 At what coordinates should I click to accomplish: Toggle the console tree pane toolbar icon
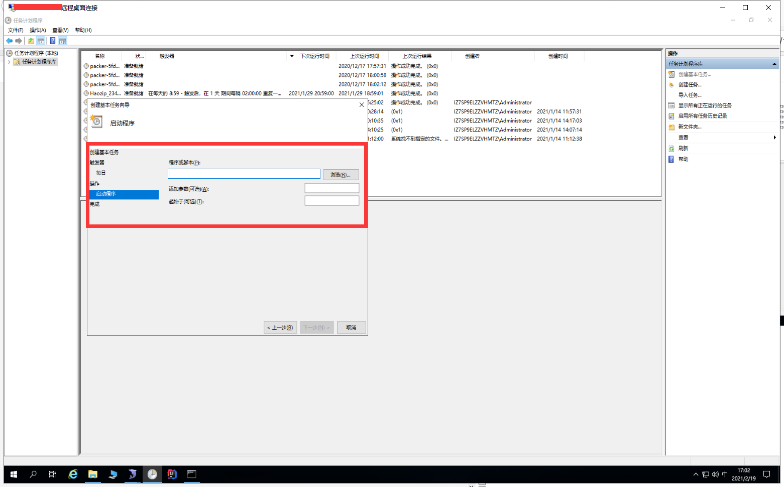[41, 41]
